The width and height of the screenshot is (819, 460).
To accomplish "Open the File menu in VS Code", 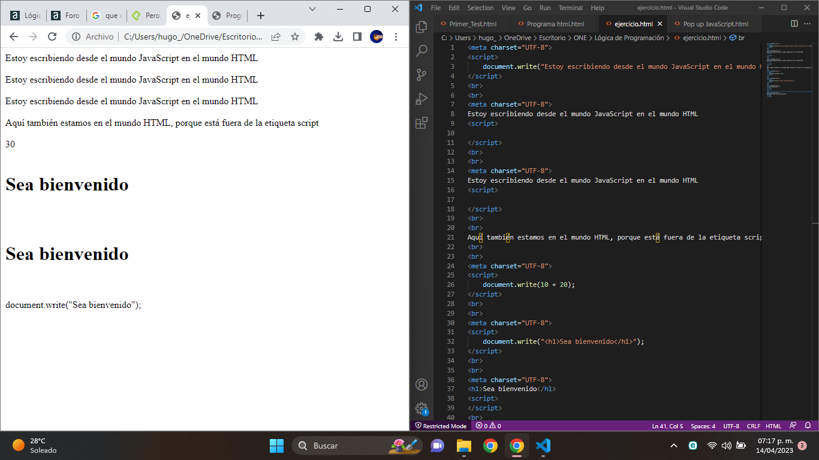I will (x=435, y=8).
